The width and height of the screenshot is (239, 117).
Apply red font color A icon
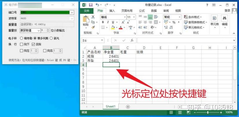coord(121,27)
